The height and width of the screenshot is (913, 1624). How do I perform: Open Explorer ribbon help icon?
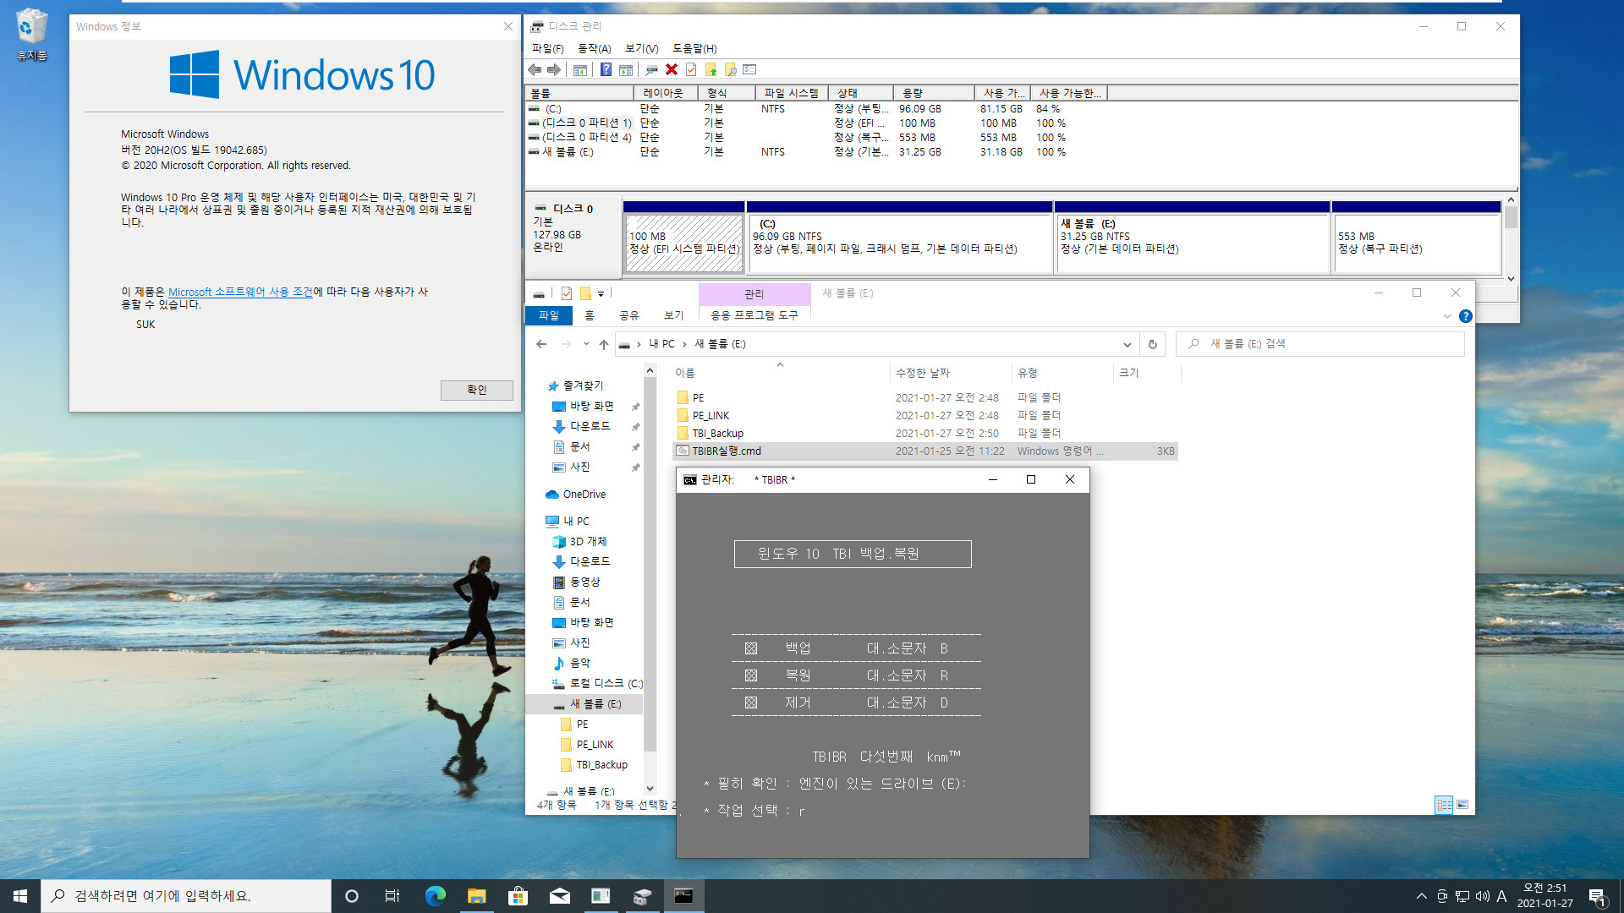[x=1466, y=316]
